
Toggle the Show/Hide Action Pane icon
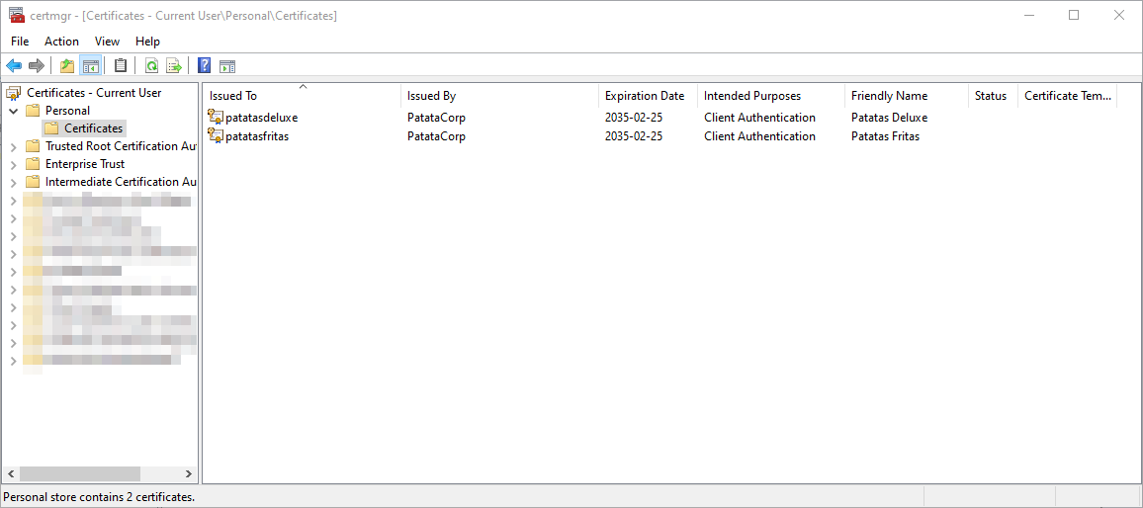[227, 66]
